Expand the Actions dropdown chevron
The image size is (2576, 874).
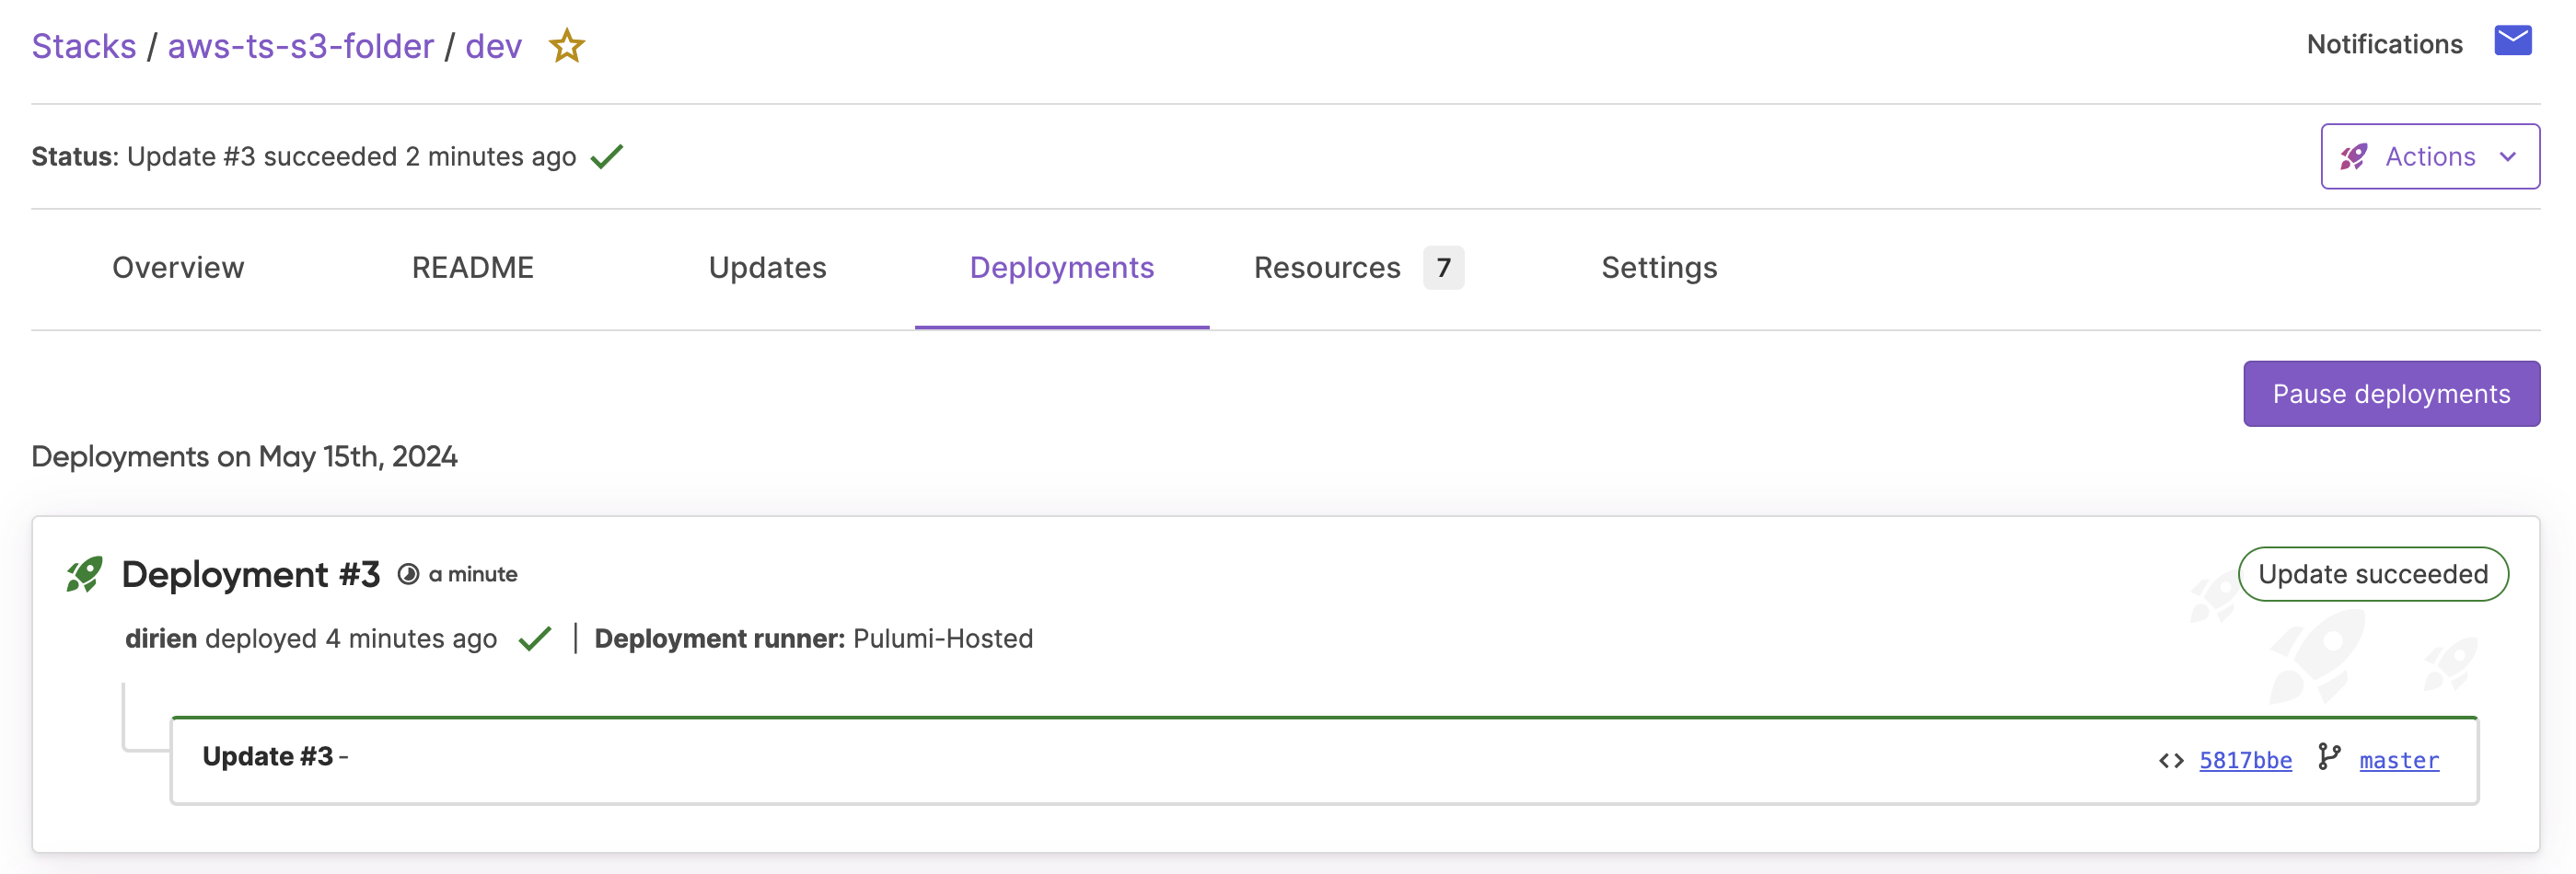(2507, 156)
